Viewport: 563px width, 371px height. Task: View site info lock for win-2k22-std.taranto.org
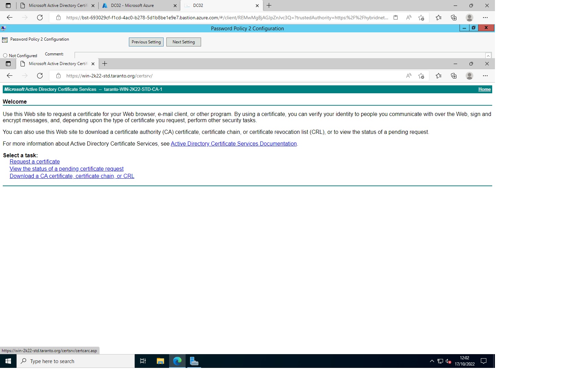[58, 76]
